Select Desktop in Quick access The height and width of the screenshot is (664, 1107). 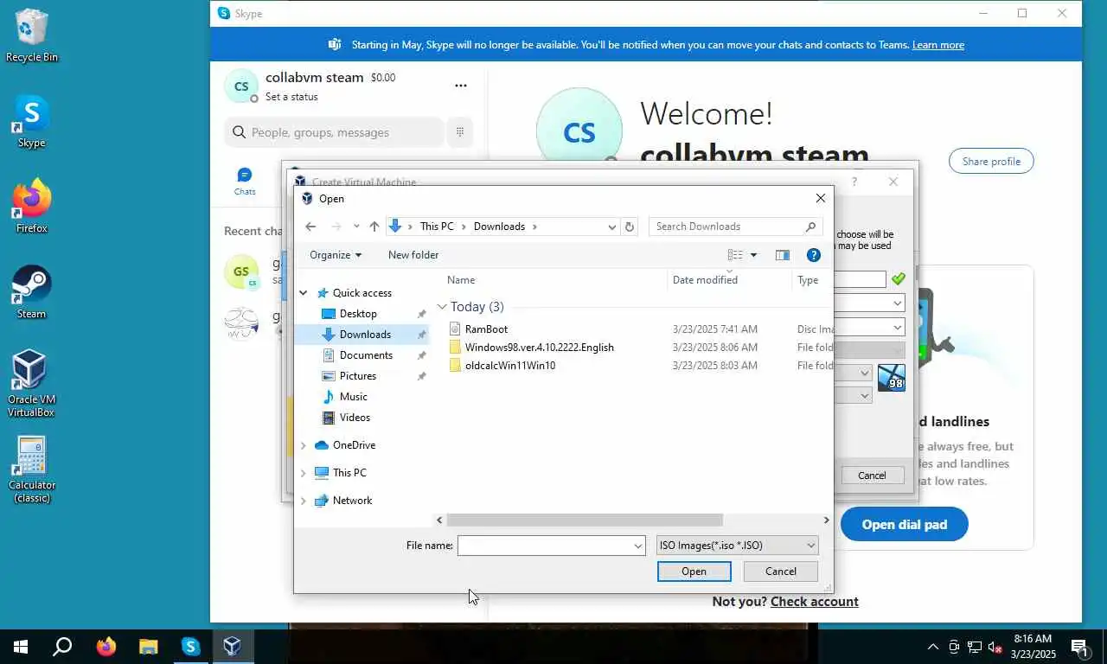click(x=358, y=314)
